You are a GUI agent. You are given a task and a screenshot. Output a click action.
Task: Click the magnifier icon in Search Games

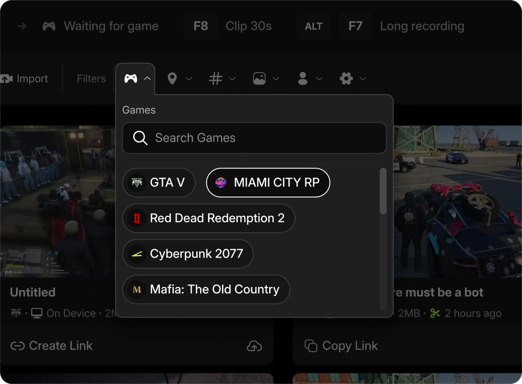click(x=140, y=138)
